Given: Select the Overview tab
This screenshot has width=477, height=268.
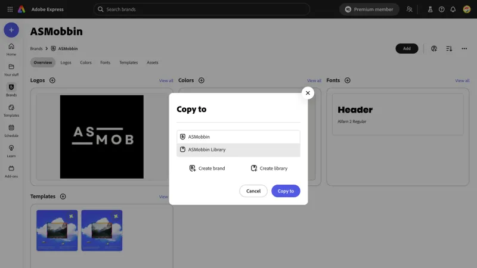Looking at the screenshot, I should 42,63.
